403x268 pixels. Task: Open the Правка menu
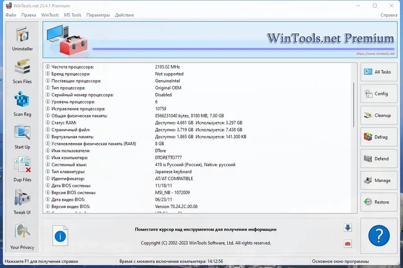[x=29, y=15]
